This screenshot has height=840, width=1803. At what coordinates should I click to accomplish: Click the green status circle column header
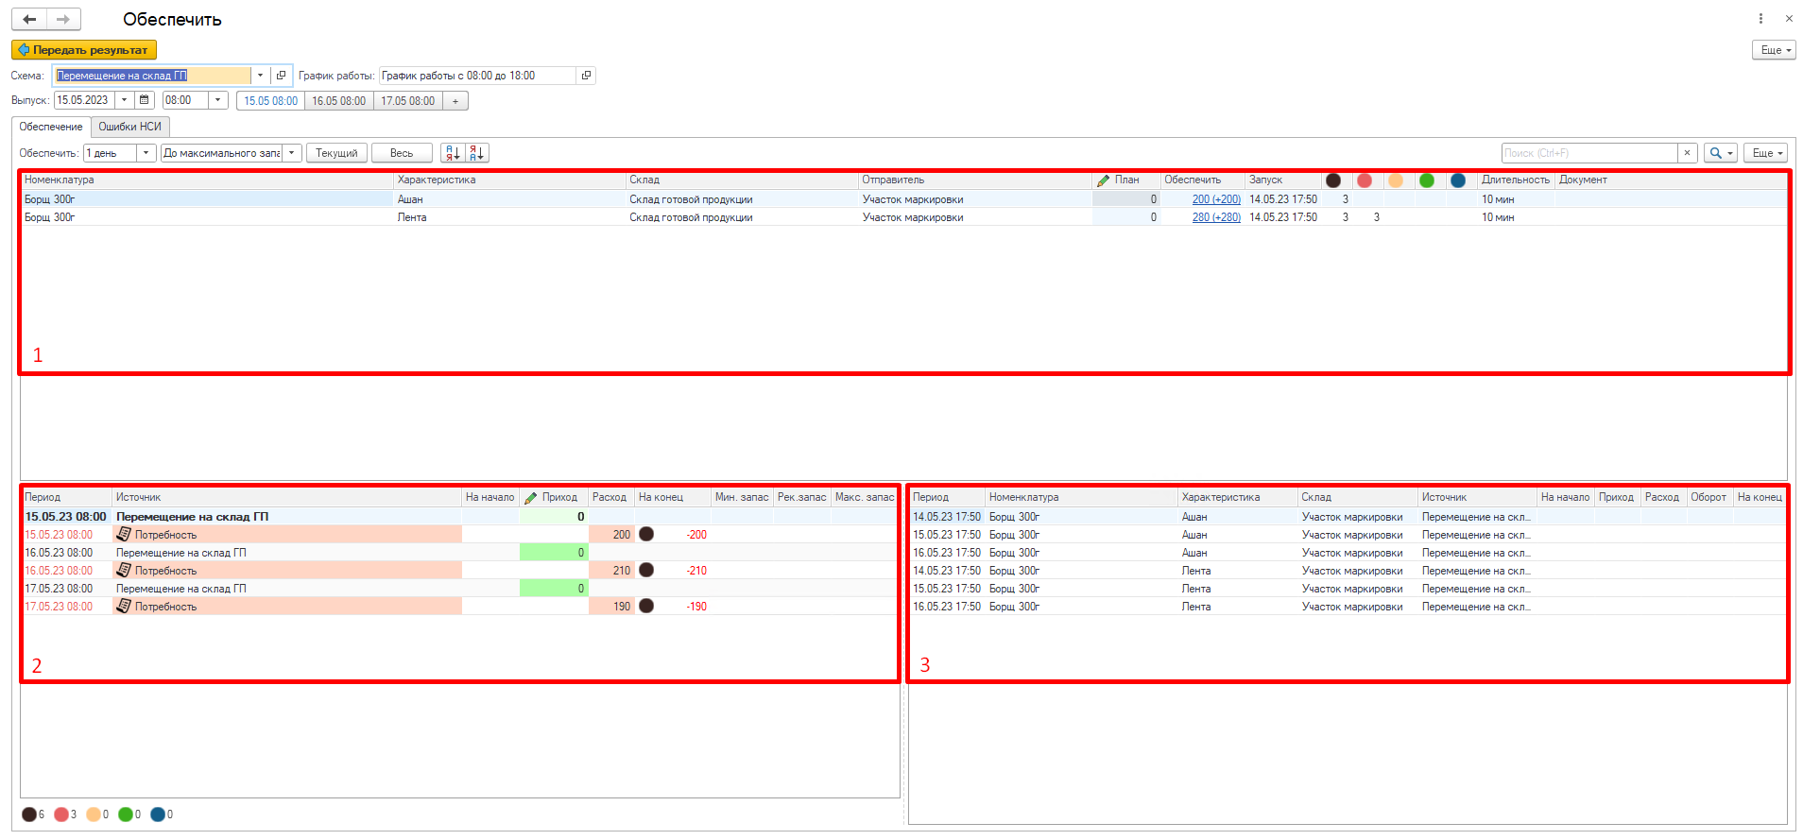(1426, 180)
